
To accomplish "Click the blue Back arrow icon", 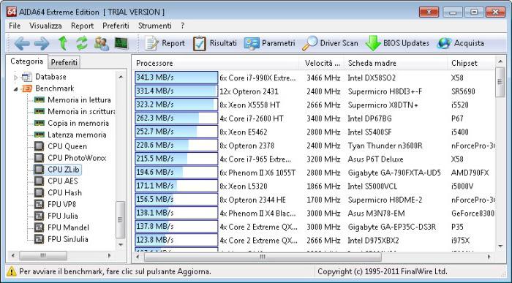I will click(22, 43).
